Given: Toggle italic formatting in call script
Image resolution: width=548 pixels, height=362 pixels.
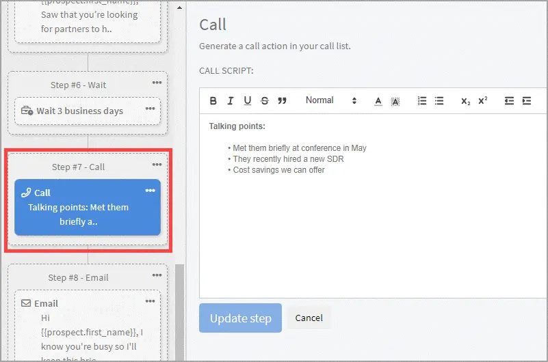Looking at the screenshot, I should 230,101.
